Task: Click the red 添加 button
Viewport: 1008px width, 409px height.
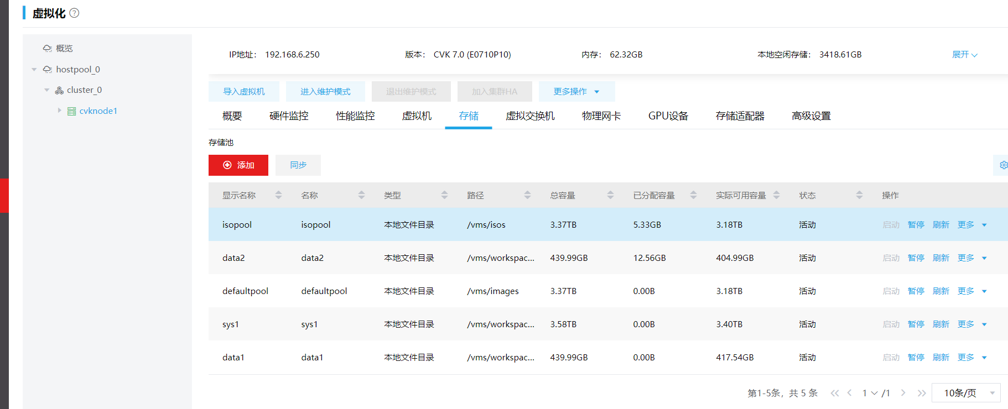Action: [238, 165]
